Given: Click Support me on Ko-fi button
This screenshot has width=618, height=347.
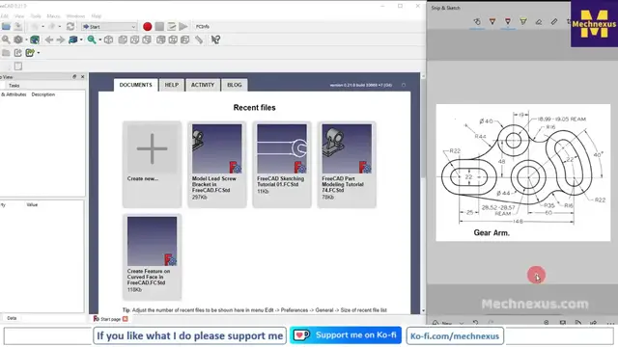Looking at the screenshot, I should [x=346, y=335].
